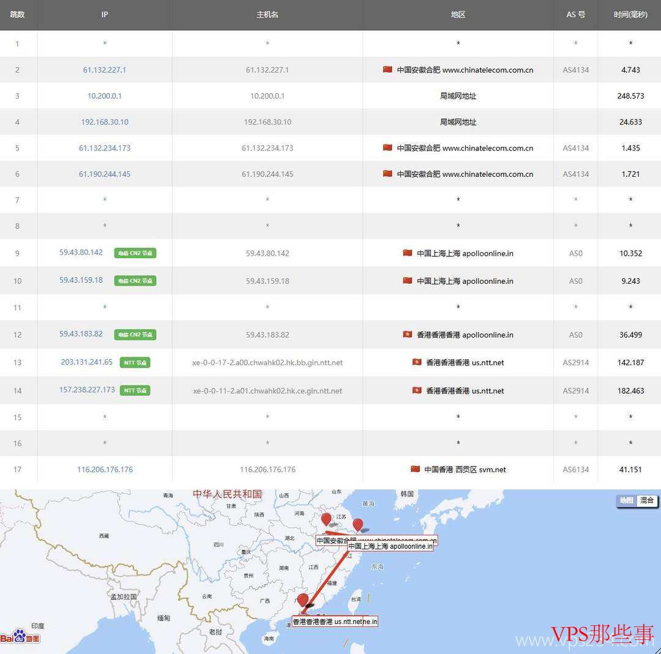Click the Anhui Hefei map pin marker
This screenshot has height=654, width=661.
click(326, 520)
